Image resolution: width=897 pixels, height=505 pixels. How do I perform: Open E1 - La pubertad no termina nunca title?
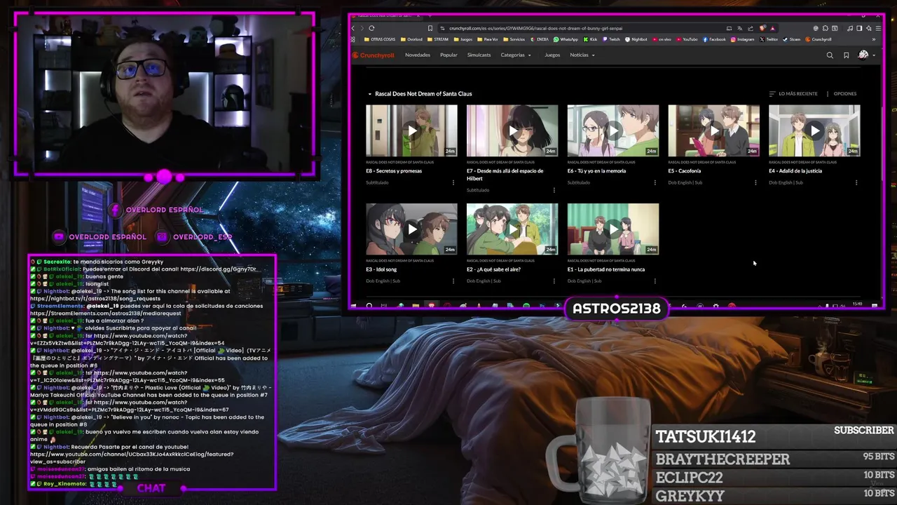pyautogui.click(x=606, y=269)
